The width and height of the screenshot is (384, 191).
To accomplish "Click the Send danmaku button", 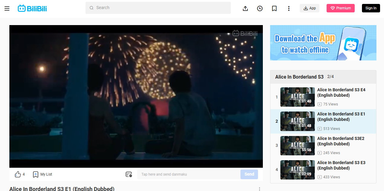I will [249, 174].
